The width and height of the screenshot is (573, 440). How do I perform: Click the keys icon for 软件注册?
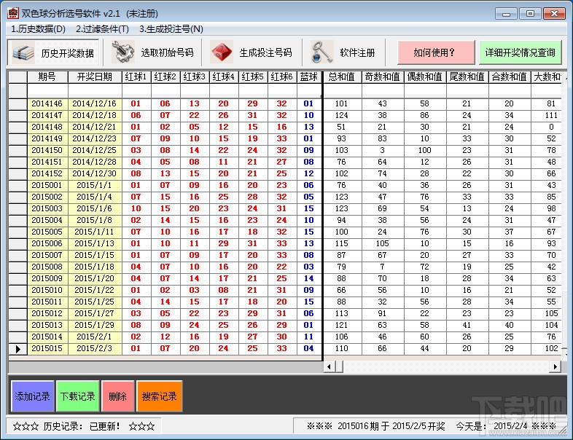click(321, 52)
